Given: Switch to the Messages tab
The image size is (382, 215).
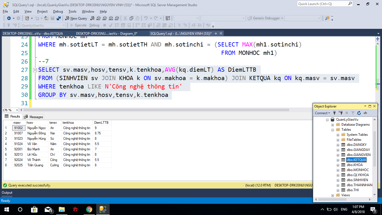Looking at the screenshot, I should (x=34, y=117).
